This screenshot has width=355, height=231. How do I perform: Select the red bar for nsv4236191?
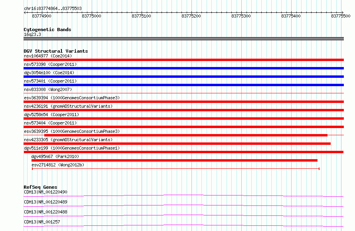click(x=183, y=110)
